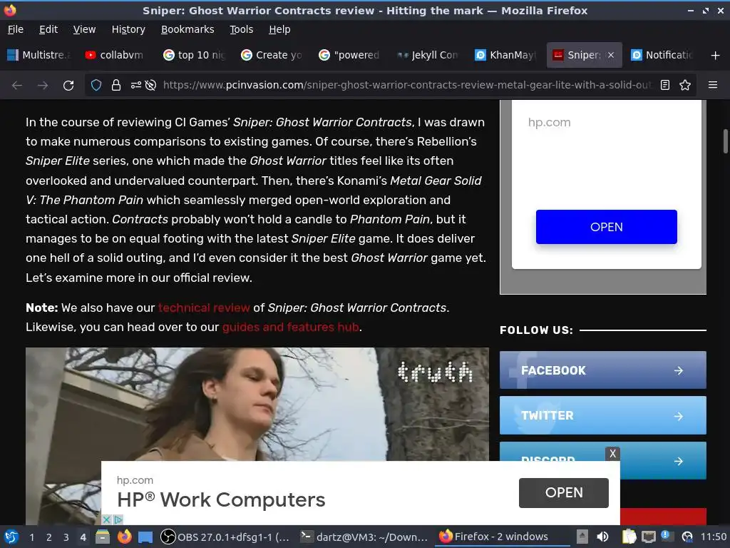This screenshot has width=730, height=548.
Task: Click the blocked autoplay icon in address bar
Action: pos(150,86)
